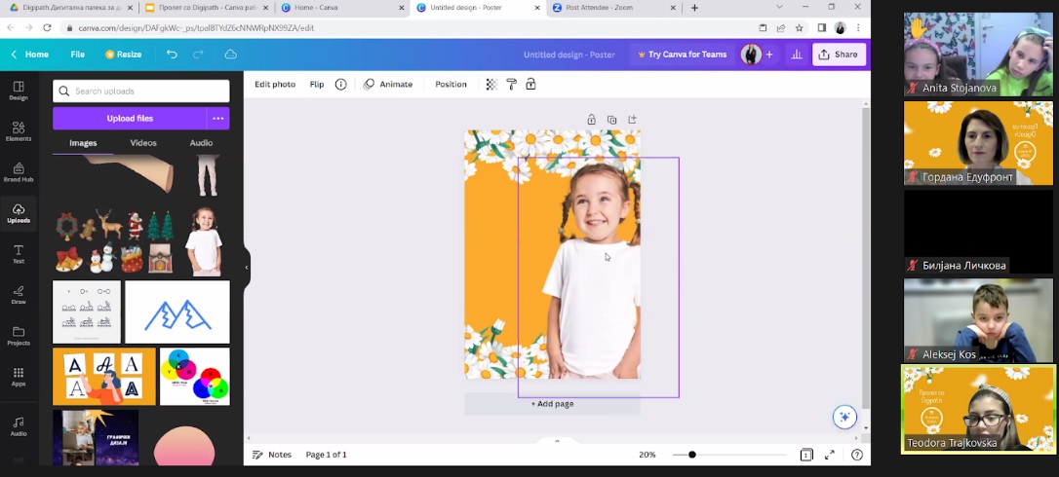Image resolution: width=1059 pixels, height=477 pixels.
Task: Collapse the uploads side panel
Action: pos(247,267)
